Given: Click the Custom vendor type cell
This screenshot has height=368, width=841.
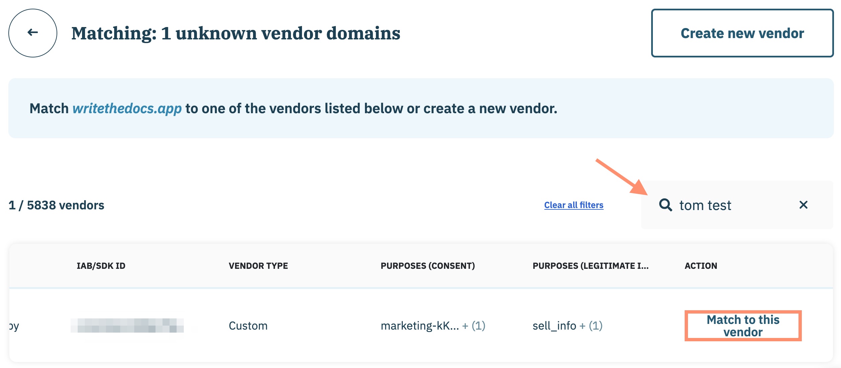Looking at the screenshot, I should [248, 326].
